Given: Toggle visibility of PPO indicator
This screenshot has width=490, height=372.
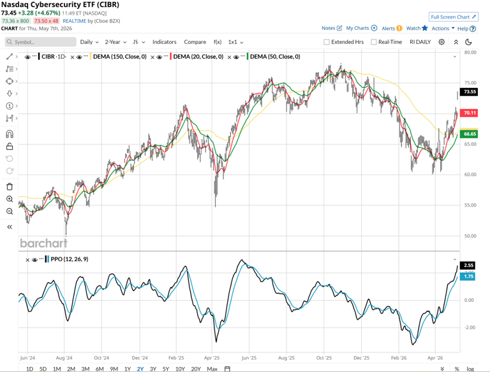Looking at the screenshot, I should [34, 260].
